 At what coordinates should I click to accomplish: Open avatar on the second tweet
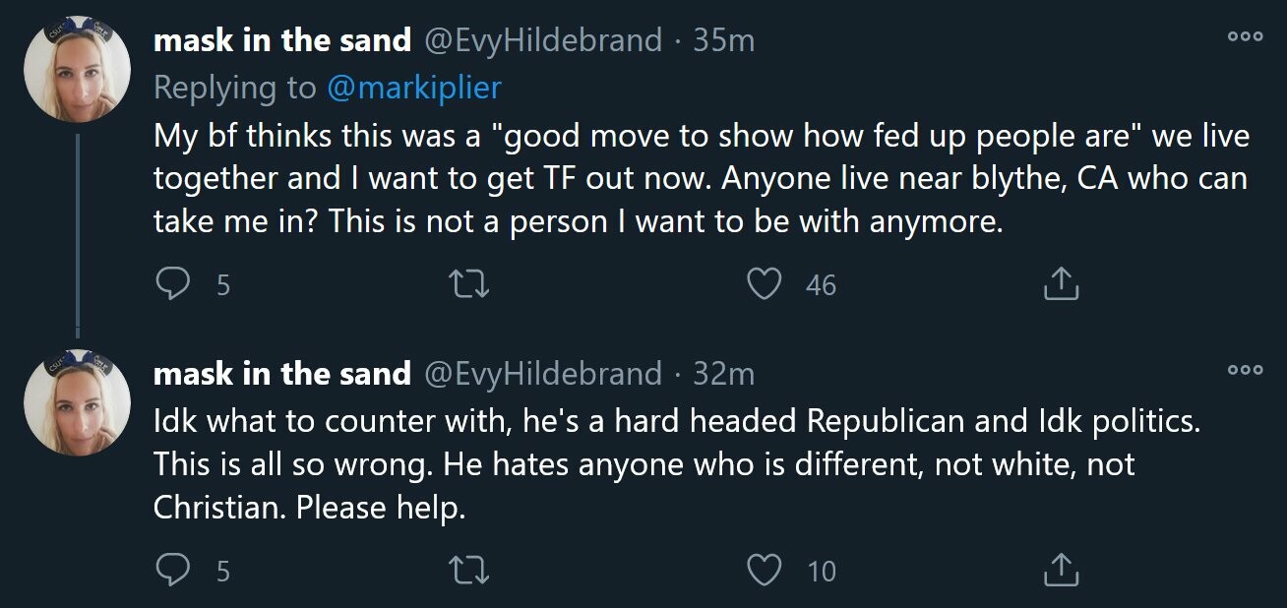(78, 401)
